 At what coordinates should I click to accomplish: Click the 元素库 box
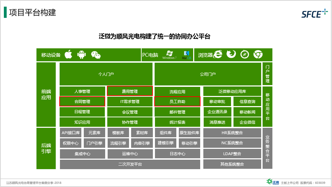click(x=94, y=133)
